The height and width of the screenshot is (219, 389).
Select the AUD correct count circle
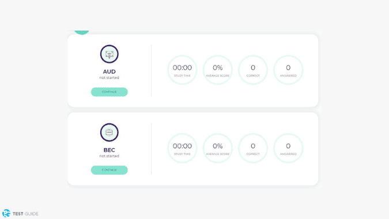click(x=253, y=70)
